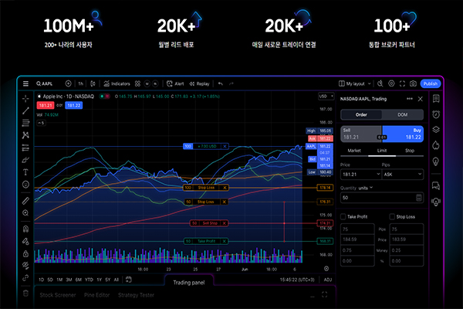Click the Zoom In magnifier tool
This screenshot has height=309, width=463.
25,212
